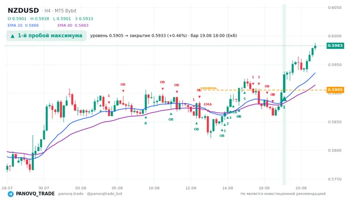Open the panovq.trade website link

click(x=71, y=194)
